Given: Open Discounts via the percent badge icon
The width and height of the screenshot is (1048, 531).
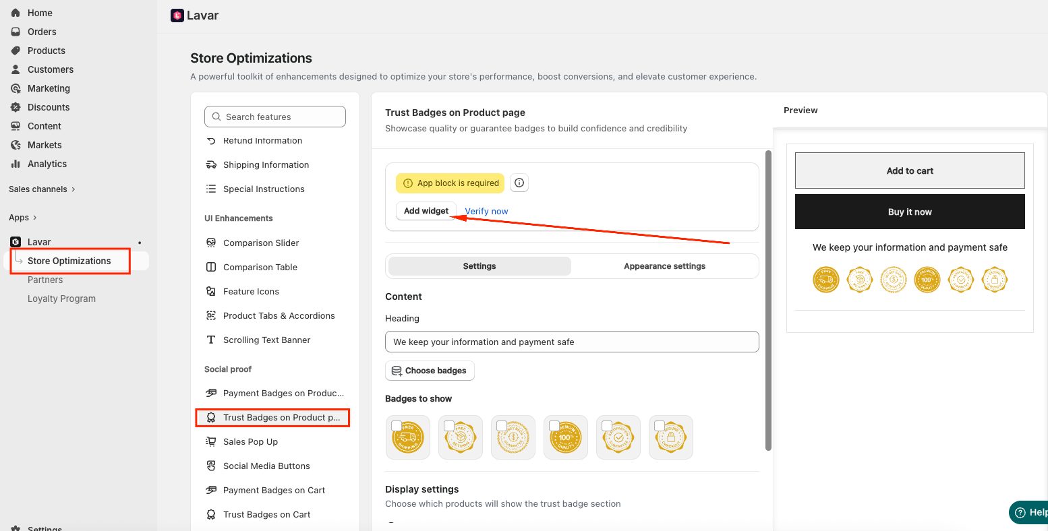Looking at the screenshot, I should coord(16,107).
